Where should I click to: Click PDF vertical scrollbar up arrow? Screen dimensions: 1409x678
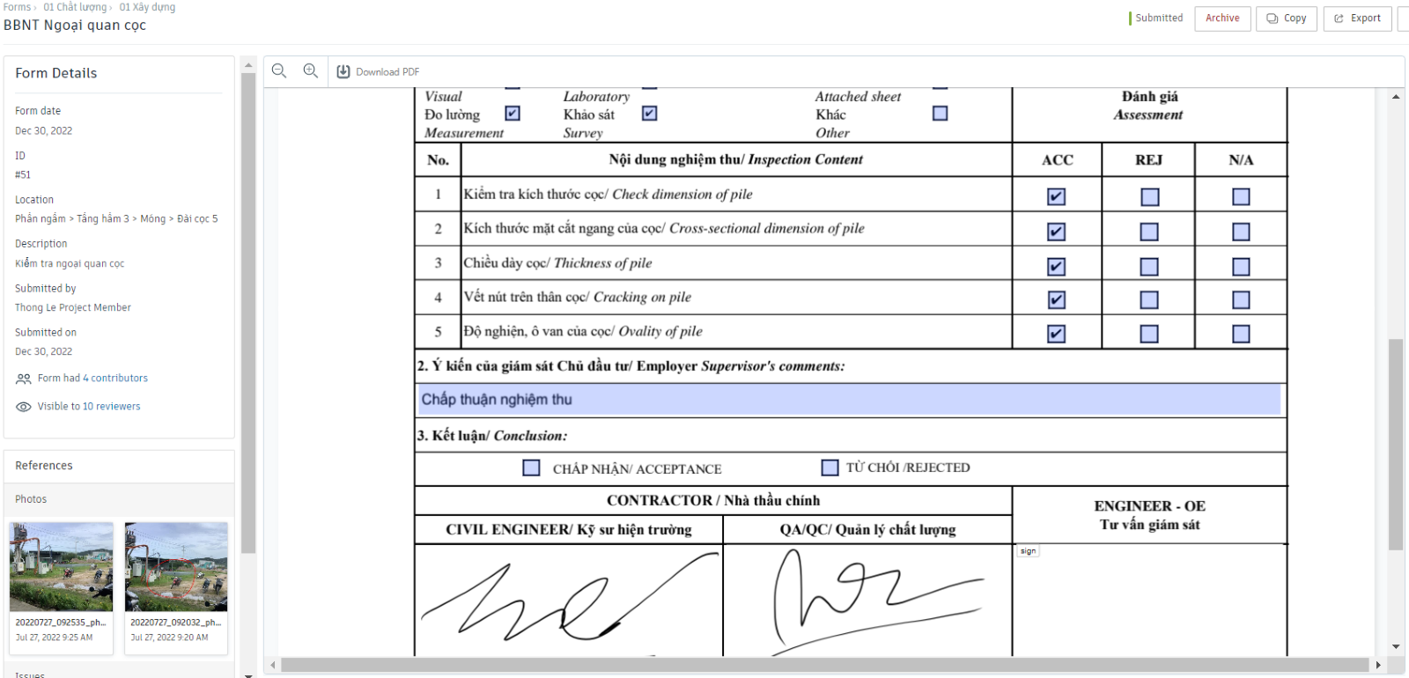pos(1396,97)
